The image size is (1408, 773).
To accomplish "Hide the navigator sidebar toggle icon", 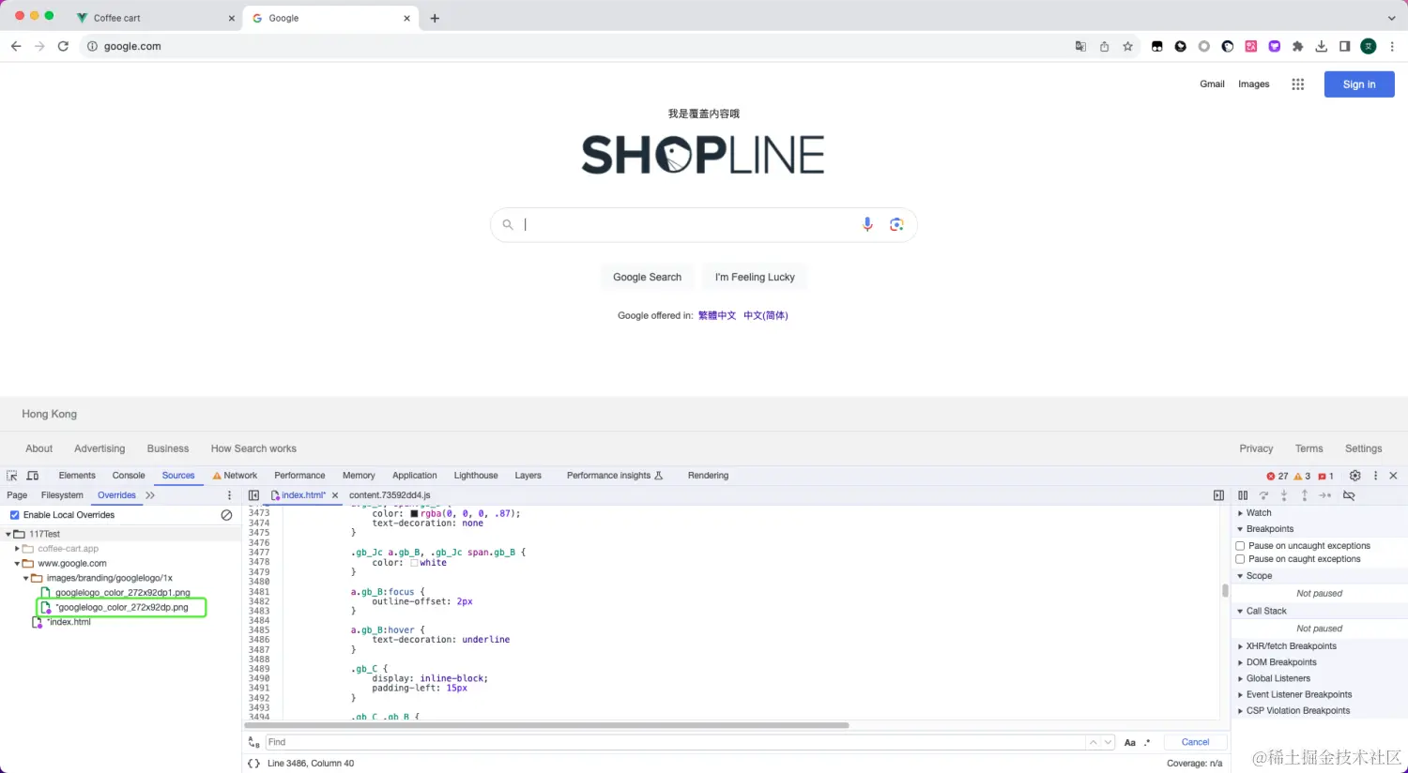I will (253, 495).
